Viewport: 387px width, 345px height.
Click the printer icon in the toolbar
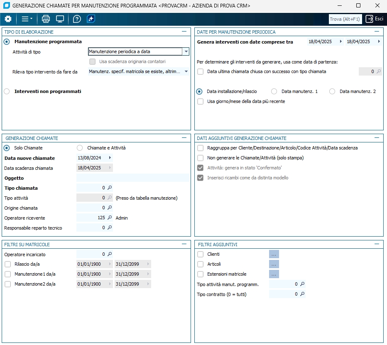(x=46, y=19)
